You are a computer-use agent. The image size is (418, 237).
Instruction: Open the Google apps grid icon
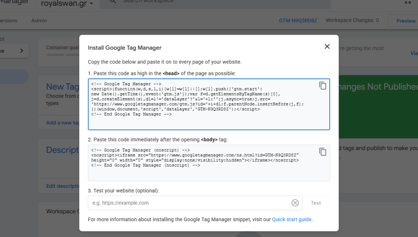point(408,2)
